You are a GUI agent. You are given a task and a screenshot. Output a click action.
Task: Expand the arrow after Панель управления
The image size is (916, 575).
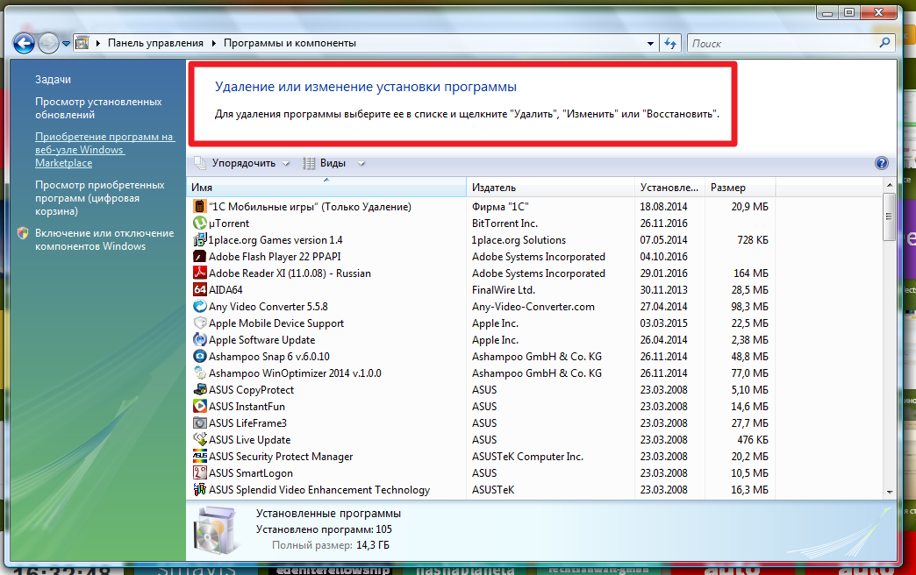[214, 43]
